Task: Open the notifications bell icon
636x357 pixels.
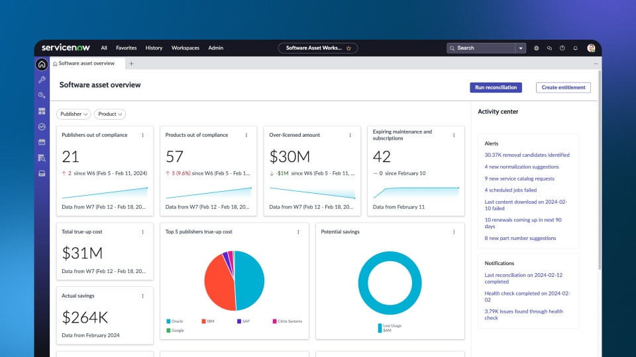Action: (x=575, y=48)
